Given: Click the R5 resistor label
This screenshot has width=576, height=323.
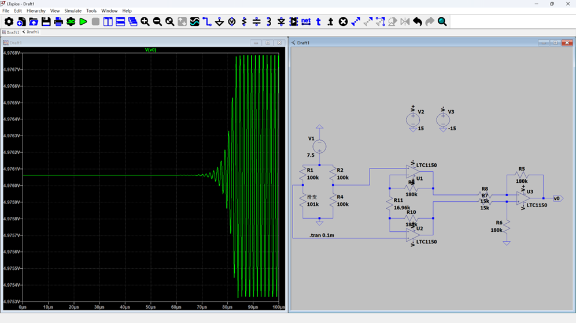Looking at the screenshot, I should coord(522,169).
